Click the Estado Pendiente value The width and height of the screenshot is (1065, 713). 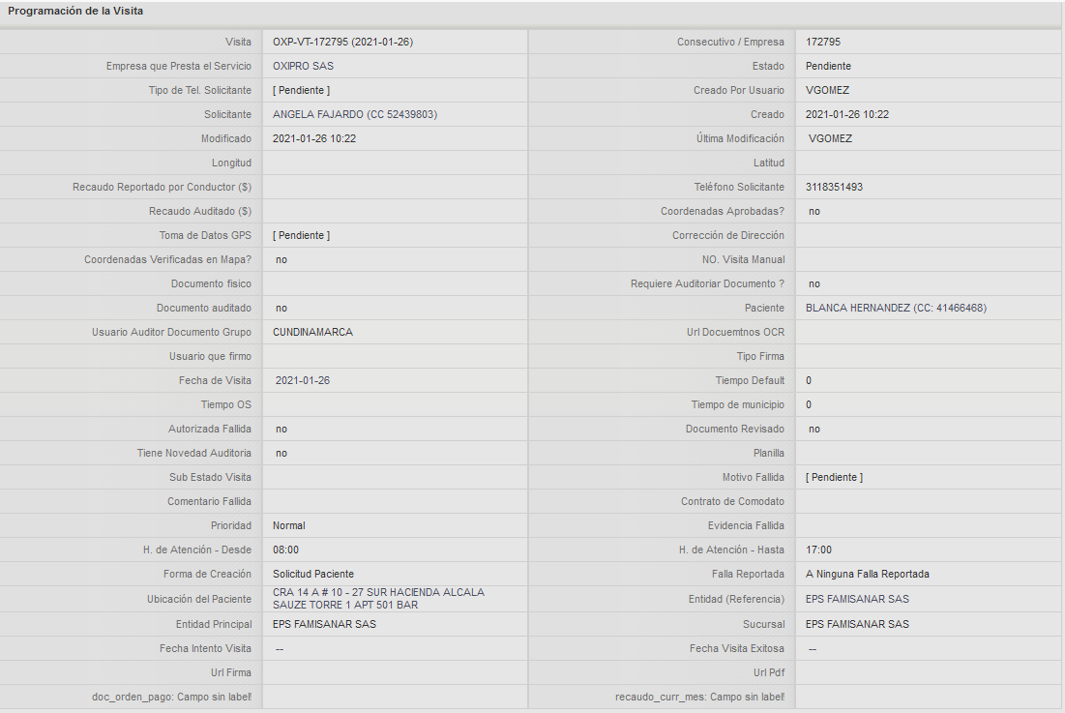pyautogui.click(x=828, y=67)
